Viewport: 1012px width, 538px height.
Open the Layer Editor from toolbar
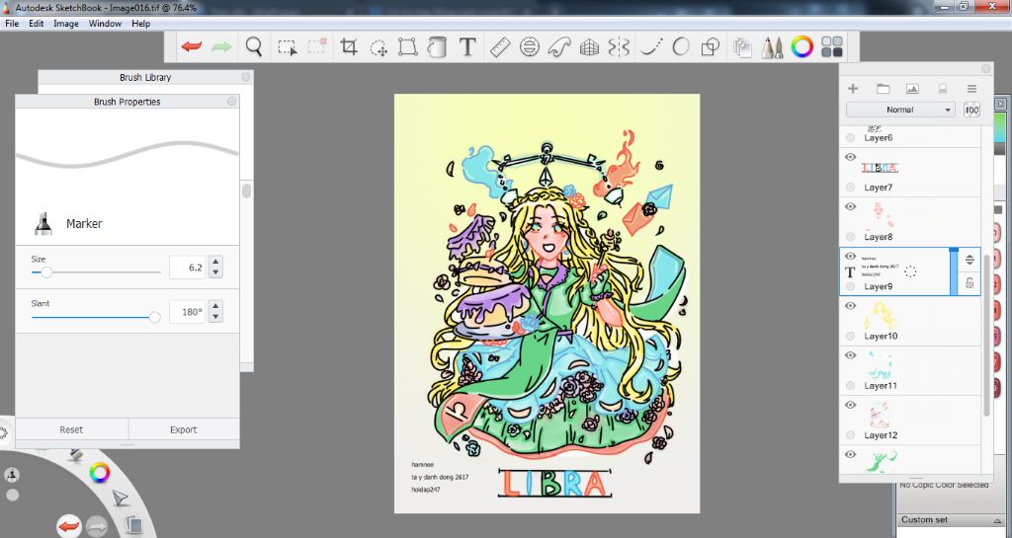[742, 47]
